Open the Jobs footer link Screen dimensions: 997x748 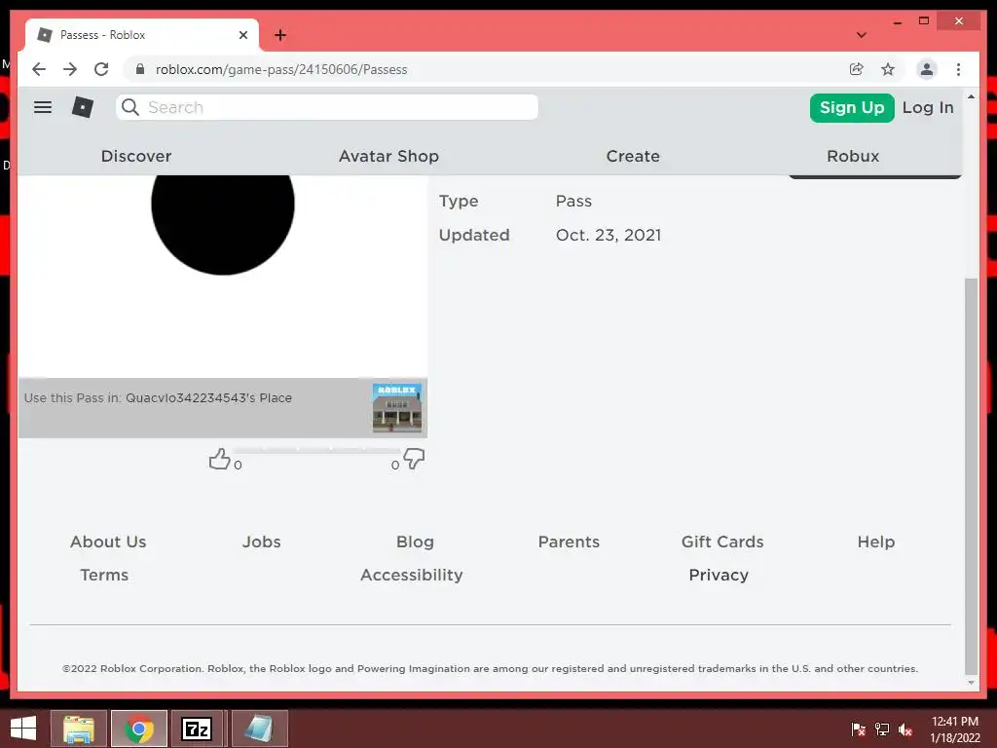click(261, 542)
